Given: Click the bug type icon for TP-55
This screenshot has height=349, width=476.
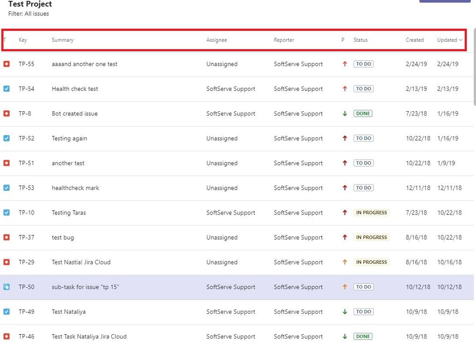Looking at the screenshot, I should pyautogui.click(x=6, y=64).
